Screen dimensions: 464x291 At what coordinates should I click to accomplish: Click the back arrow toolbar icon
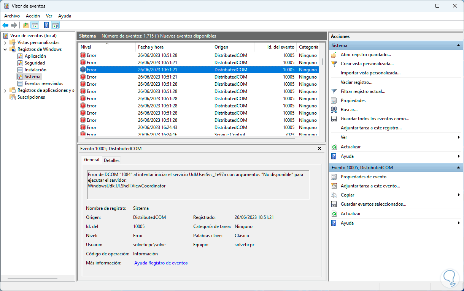tap(5, 25)
